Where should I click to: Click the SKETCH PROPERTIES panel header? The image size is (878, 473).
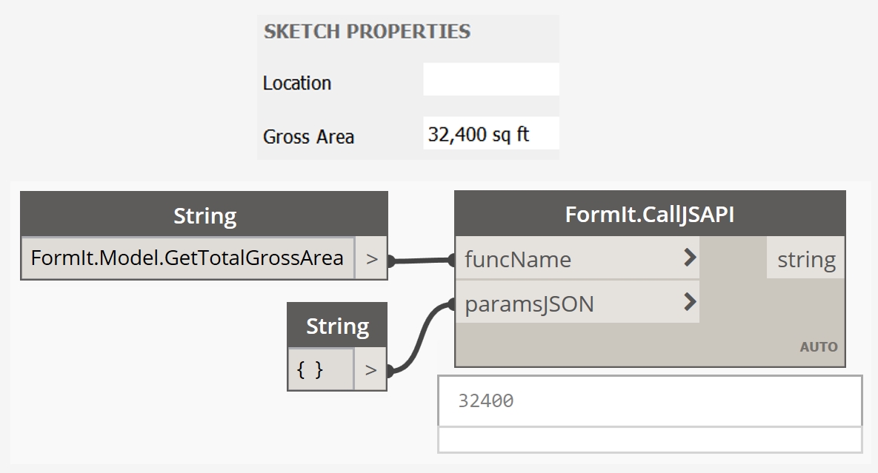[368, 32]
